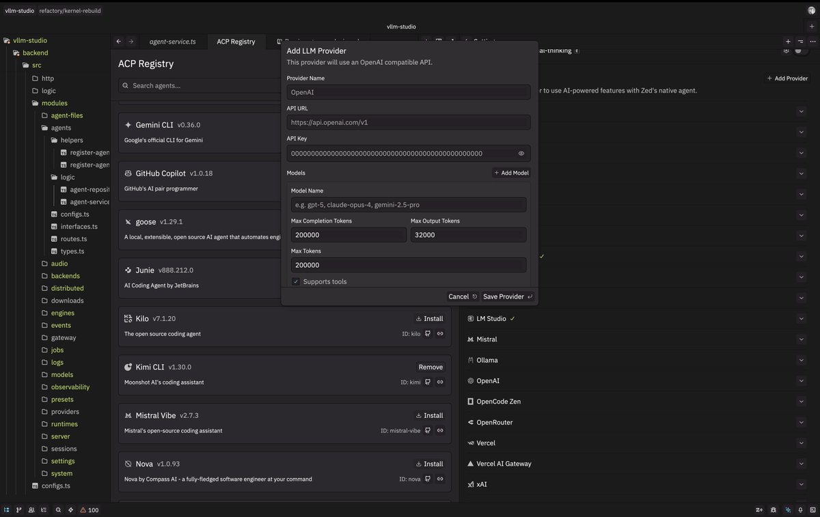
Task: Open agent panel options menu icon
Action: (x=800, y=42)
